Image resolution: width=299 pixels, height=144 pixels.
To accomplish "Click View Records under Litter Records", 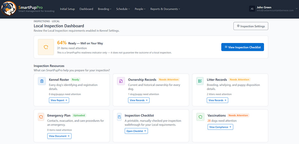I will coord(217,100).
